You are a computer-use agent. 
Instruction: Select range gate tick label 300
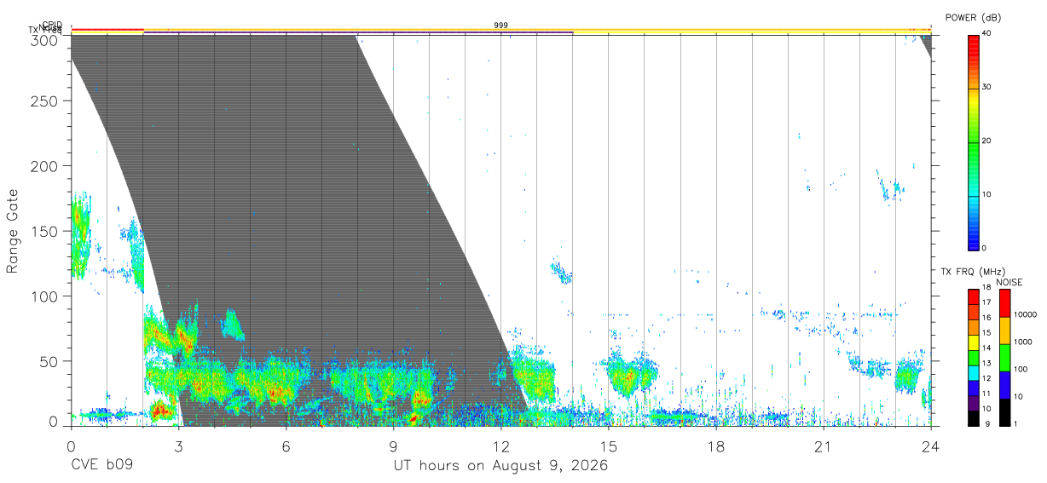click(x=43, y=40)
